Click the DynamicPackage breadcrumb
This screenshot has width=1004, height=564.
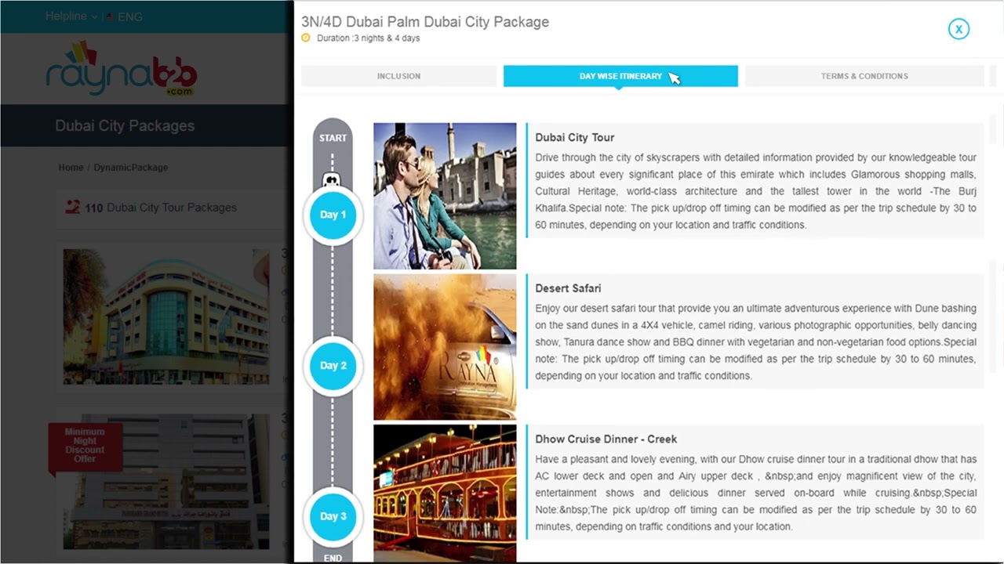[x=130, y=168]
